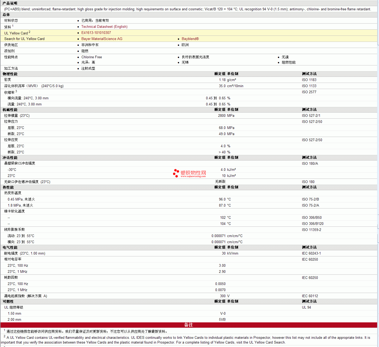
Task: Select the break stress value 49.0
Action: coord(222,134)
